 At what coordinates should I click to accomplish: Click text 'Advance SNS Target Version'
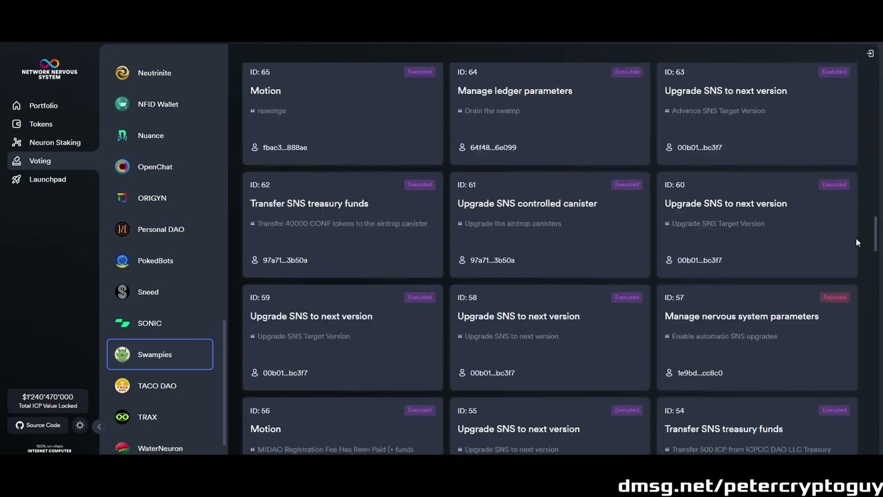tap(718, 111)
